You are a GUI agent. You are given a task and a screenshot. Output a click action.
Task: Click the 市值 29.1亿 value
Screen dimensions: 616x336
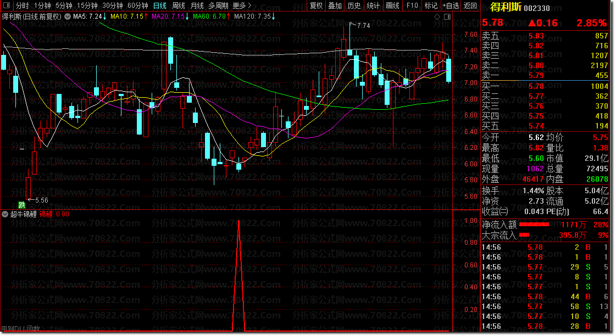[x=596, y=158]
